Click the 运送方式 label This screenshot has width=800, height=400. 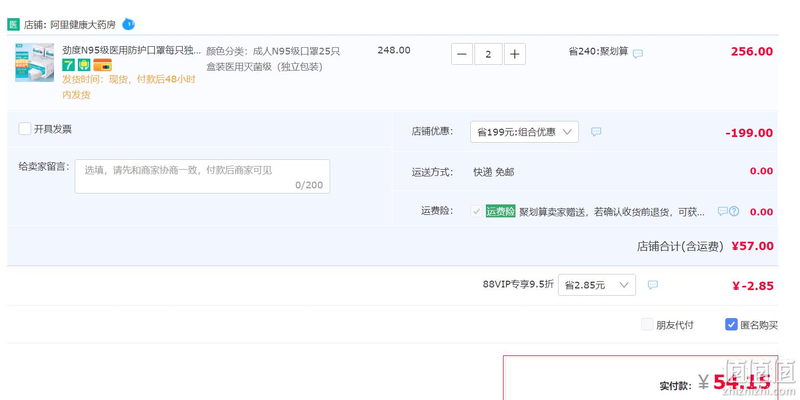(x=432, y=172)
